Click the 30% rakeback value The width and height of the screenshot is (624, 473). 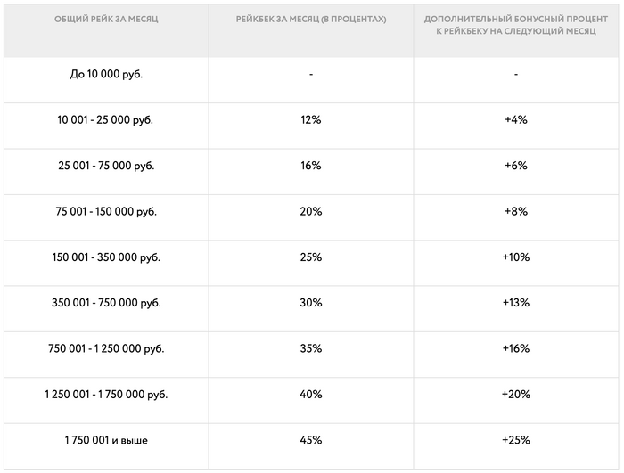pos(311,303)
